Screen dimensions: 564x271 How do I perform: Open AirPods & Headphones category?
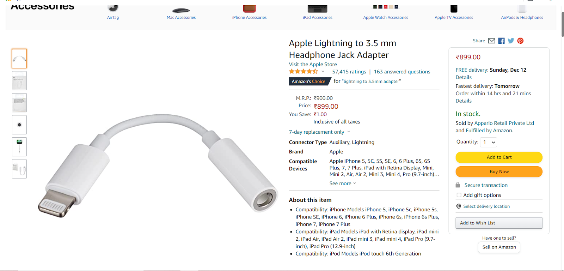coord(522,17)
